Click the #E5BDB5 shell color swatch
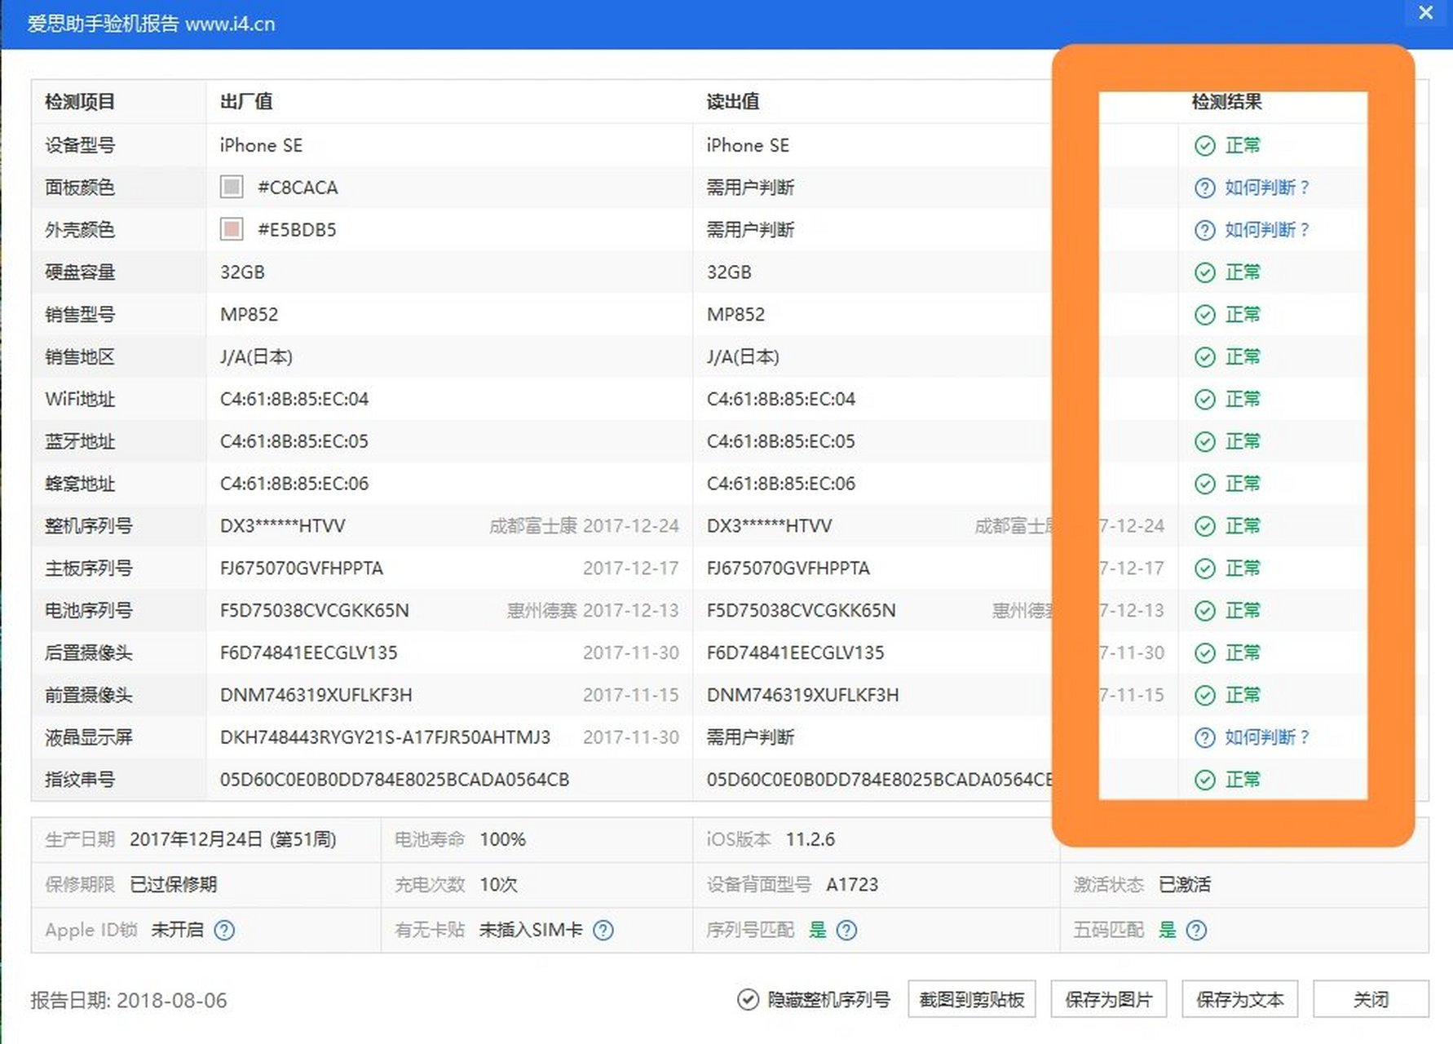Viewport: 1453px width, 1044px height. (x=232, y=229)
